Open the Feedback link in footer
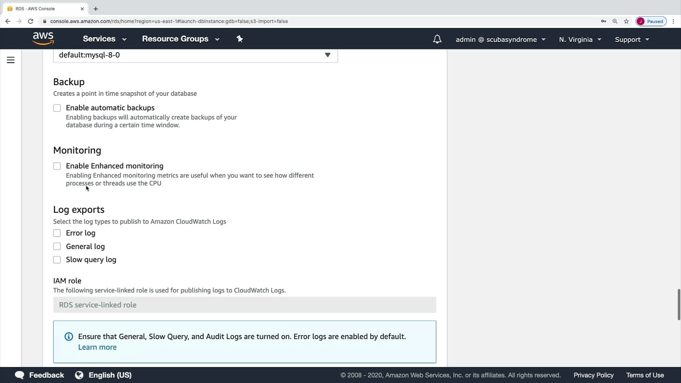This screenshot has height=383, width=681. coord(46,375)
